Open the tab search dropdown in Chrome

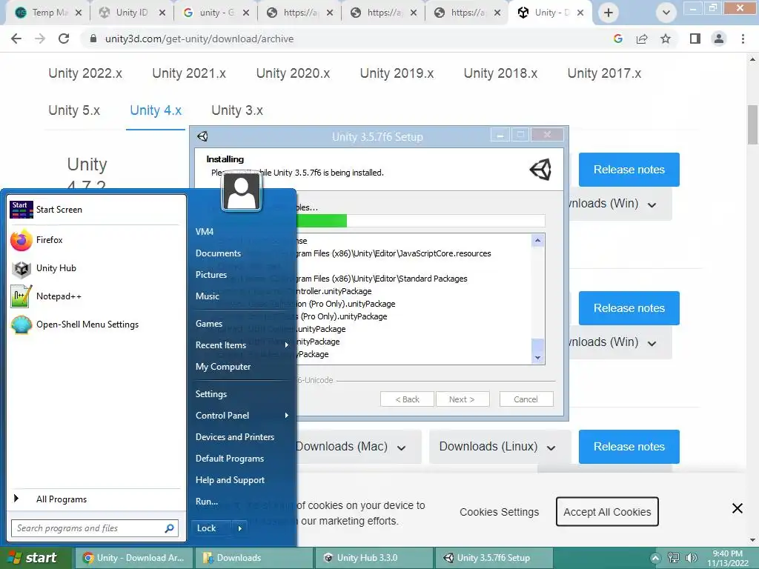click(666, 13)
